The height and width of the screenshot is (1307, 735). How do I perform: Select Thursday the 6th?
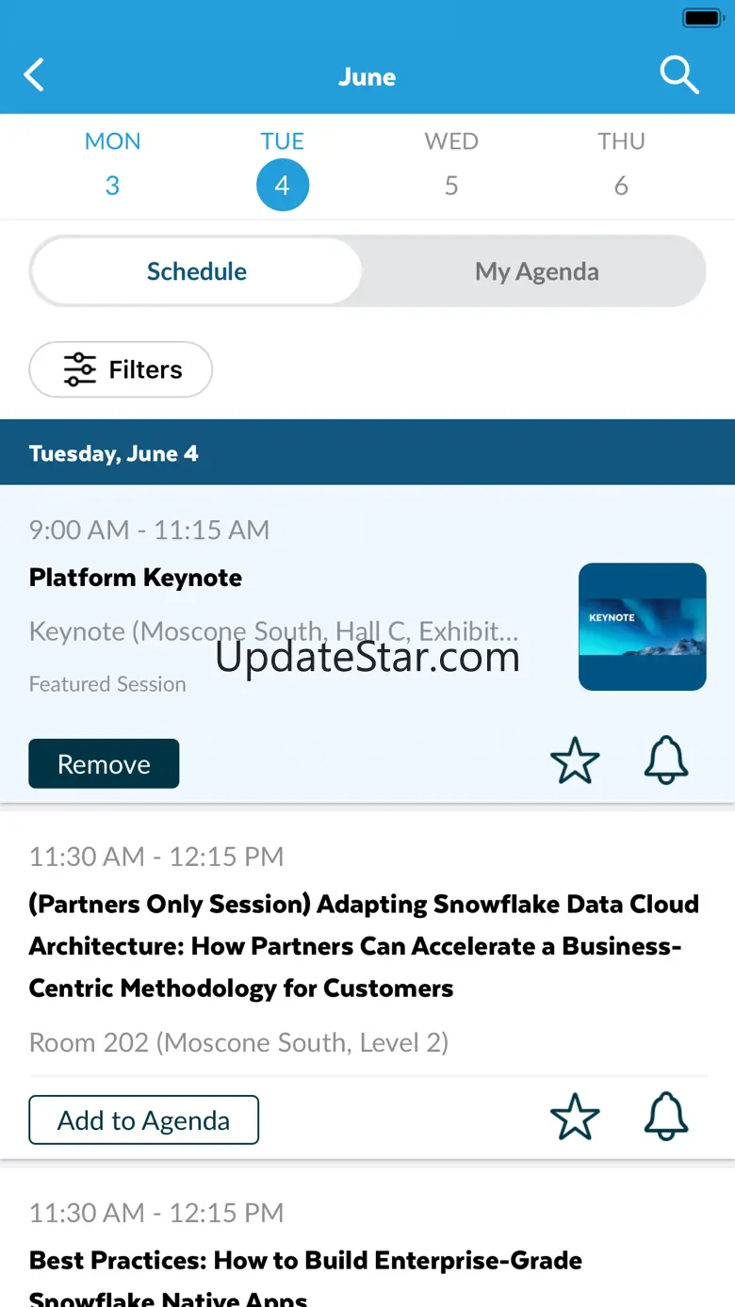[621, 165]
